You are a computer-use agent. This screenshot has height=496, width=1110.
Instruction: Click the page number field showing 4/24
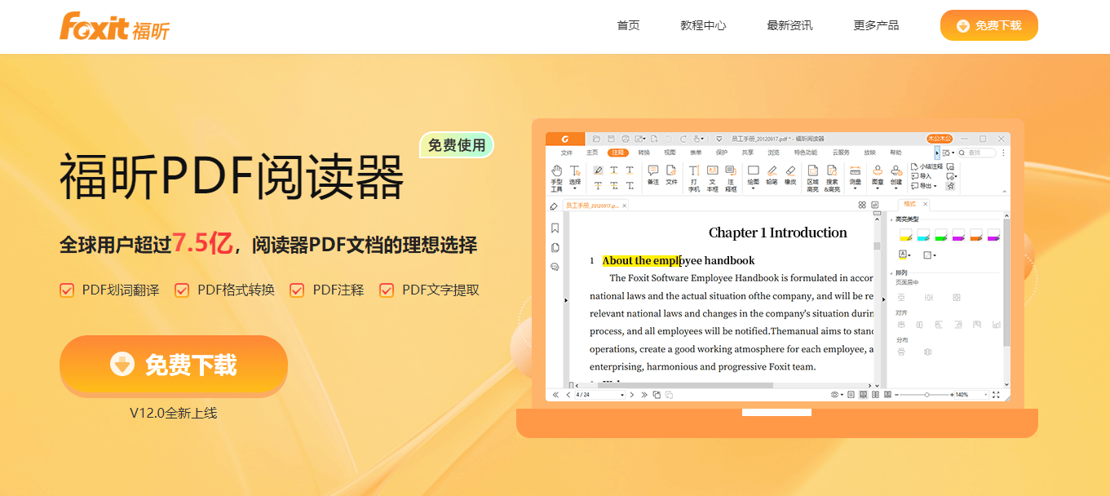coord(582,394)
